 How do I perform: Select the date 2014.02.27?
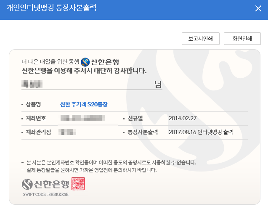point(183,118)
